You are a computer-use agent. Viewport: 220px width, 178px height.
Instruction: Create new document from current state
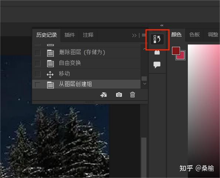tap(104, 95)
